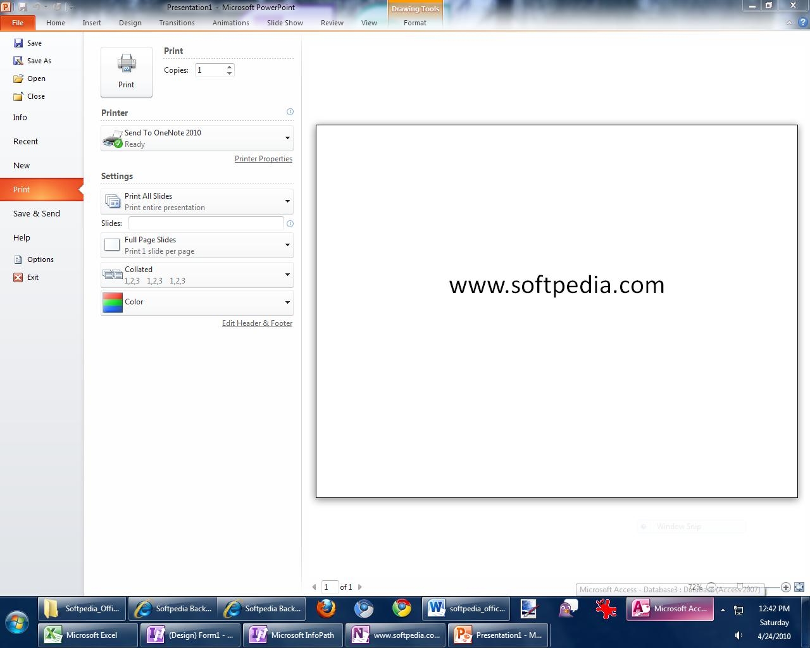
Task: Increase the number of copies with up arrow
Action: point(229,67)
